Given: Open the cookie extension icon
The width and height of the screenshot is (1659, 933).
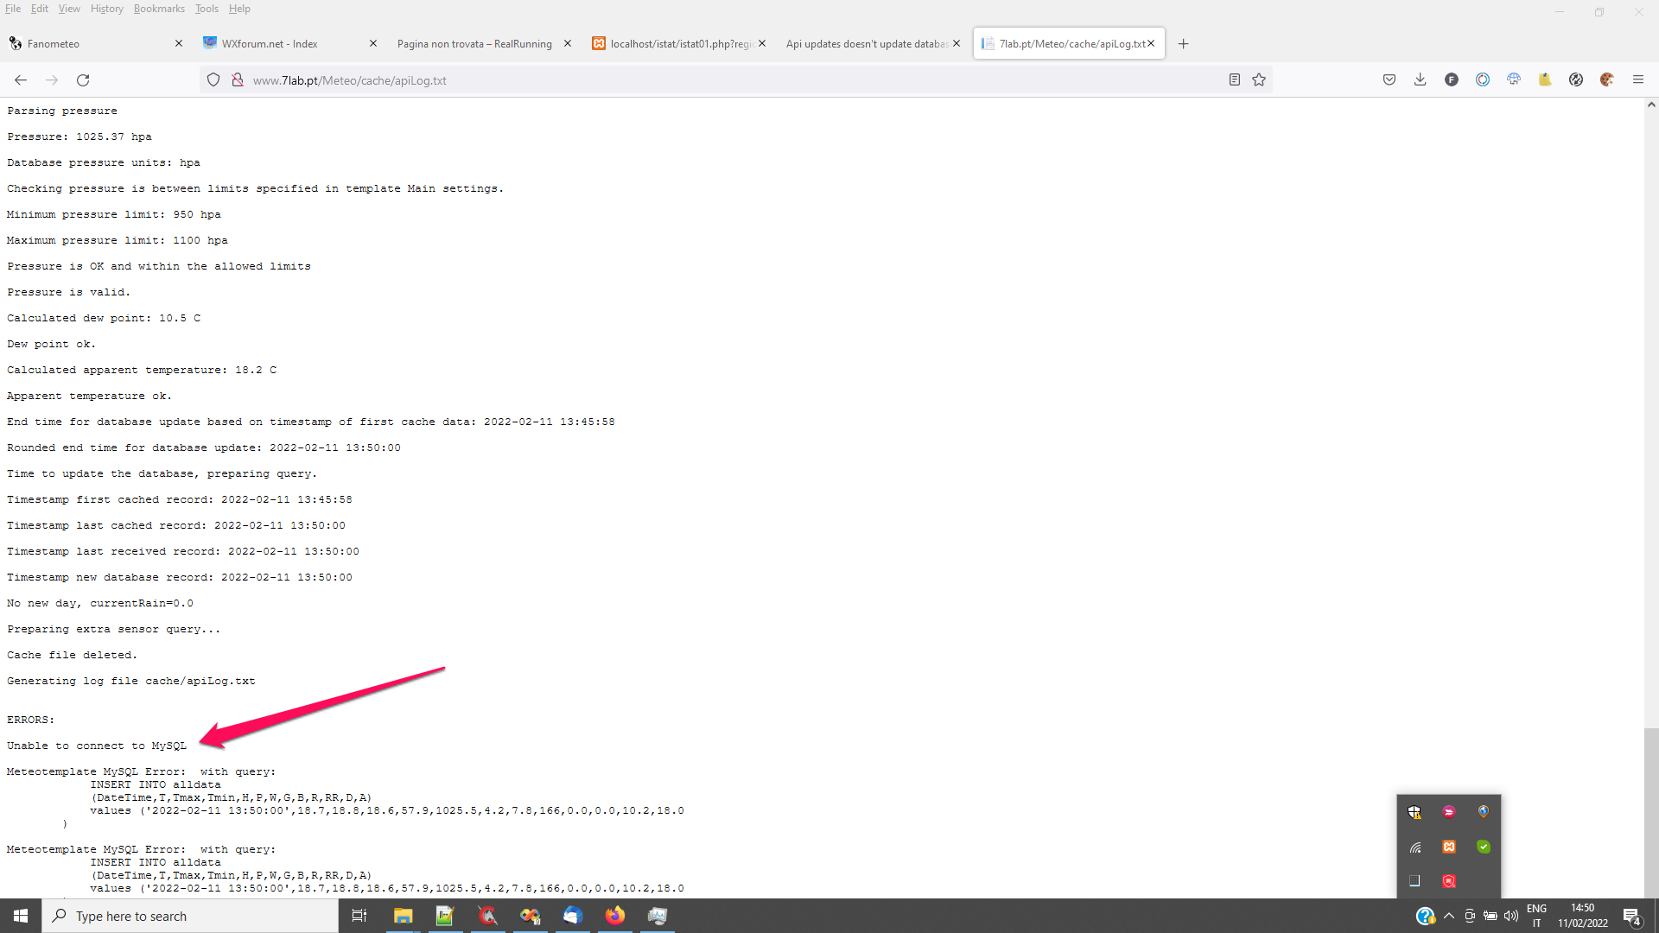Looking at the screenshot, I should tap(1607, 80).
